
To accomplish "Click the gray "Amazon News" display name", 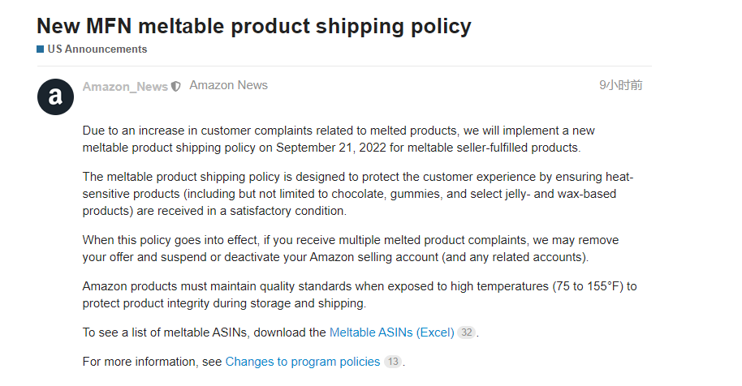I will 228,85.
